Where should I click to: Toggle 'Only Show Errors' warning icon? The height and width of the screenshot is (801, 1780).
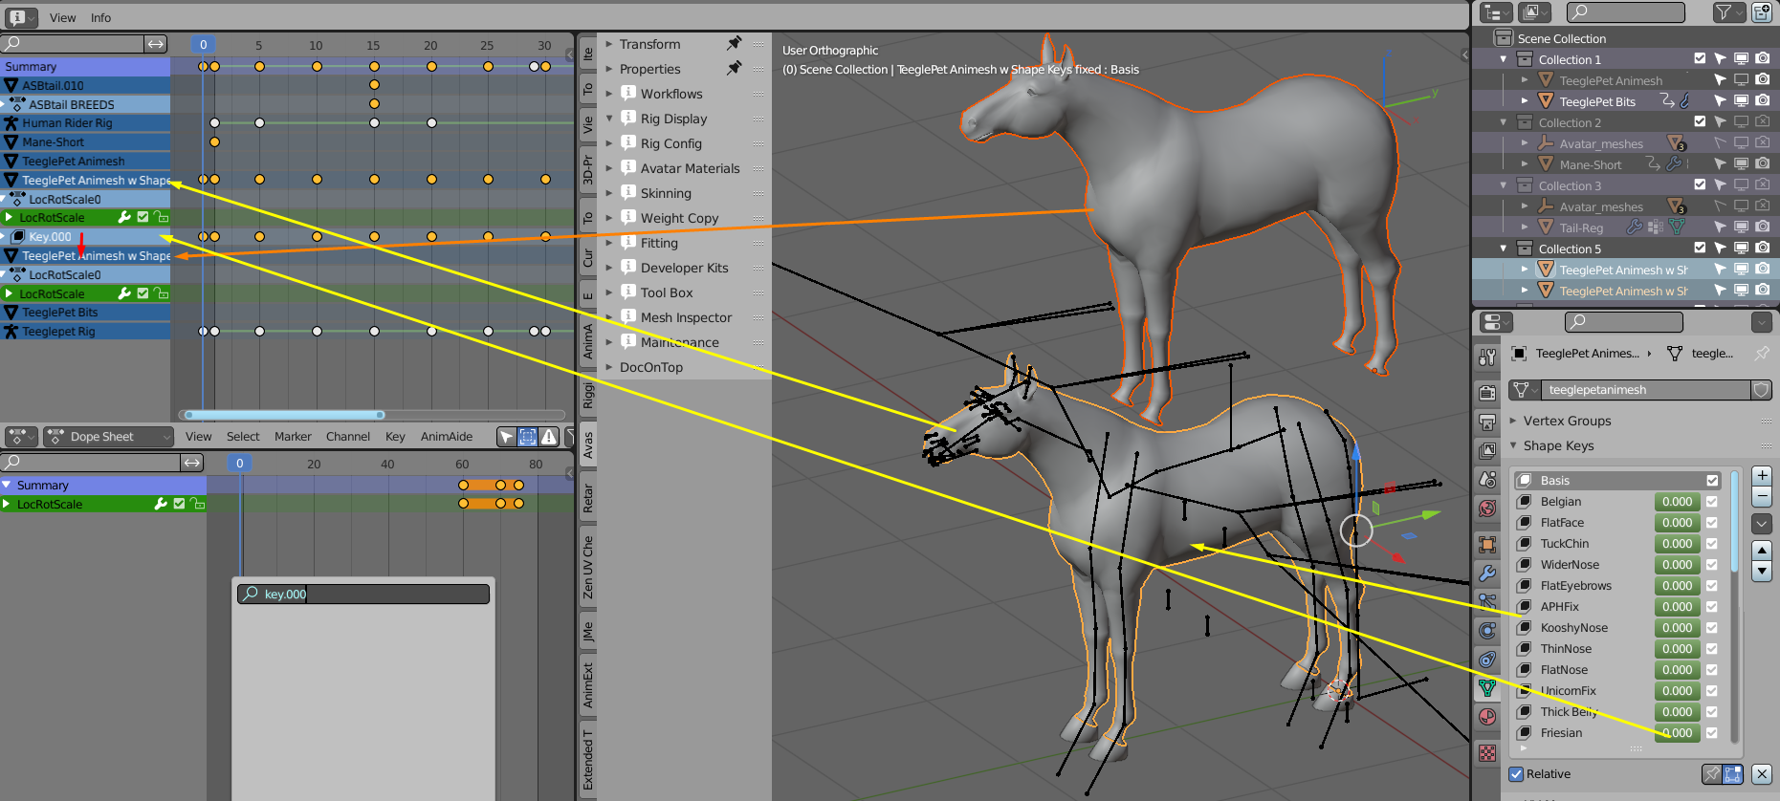[x=549, y=437]
